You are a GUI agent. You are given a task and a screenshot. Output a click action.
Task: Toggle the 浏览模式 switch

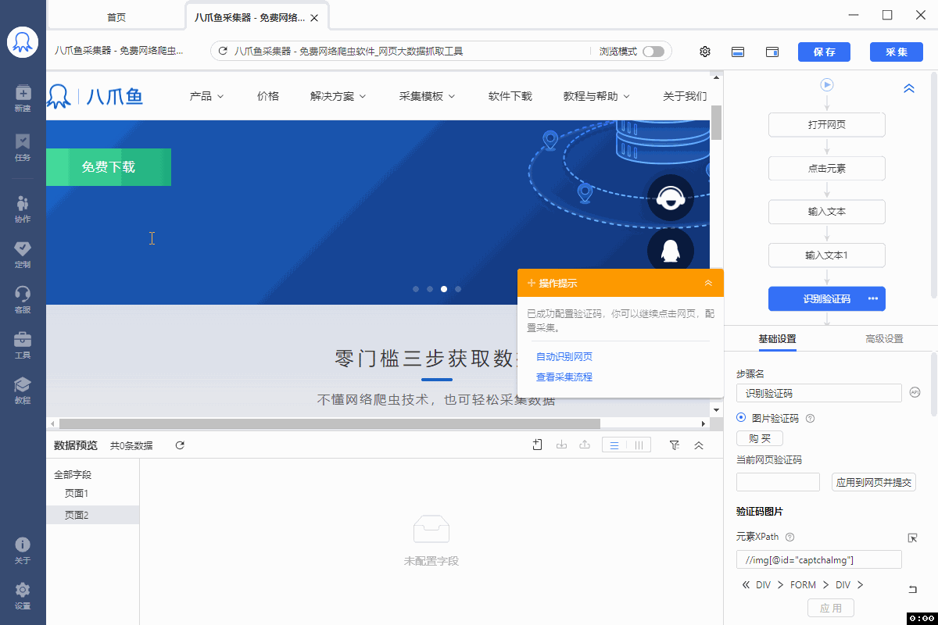click(653, 52)
